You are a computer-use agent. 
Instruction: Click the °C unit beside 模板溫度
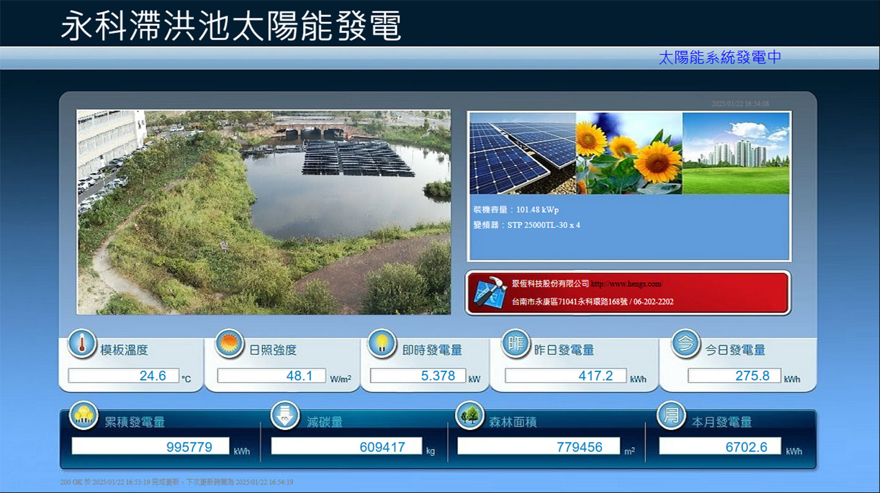click(186, 379)
